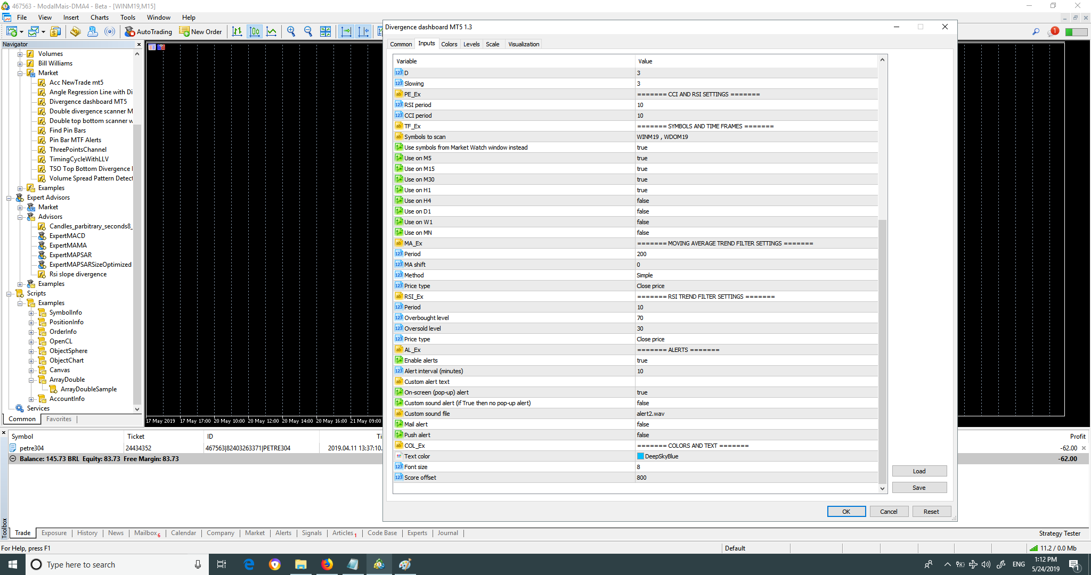Click the OK button in dialog
1091x575 pixels.
(846, 512)
